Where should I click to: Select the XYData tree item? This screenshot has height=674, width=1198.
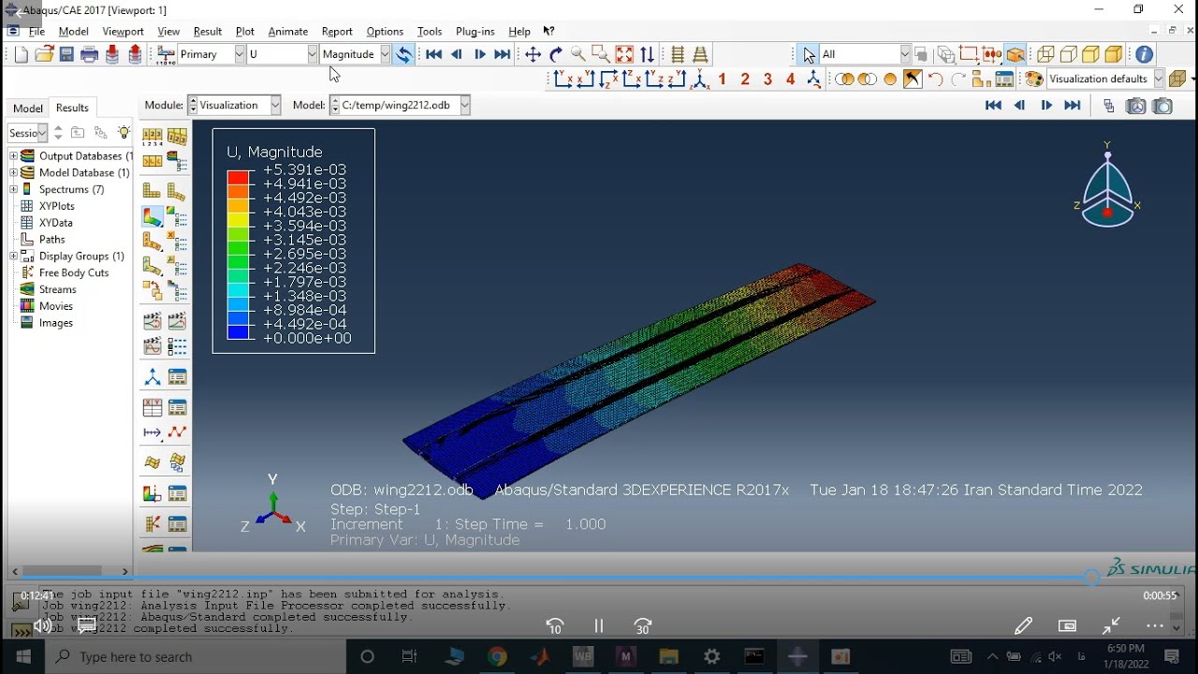point(55,223)
